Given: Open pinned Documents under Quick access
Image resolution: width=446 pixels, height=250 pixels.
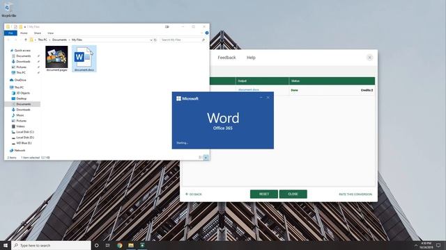Looking at the screenshot, I should (x=23, y=56).
